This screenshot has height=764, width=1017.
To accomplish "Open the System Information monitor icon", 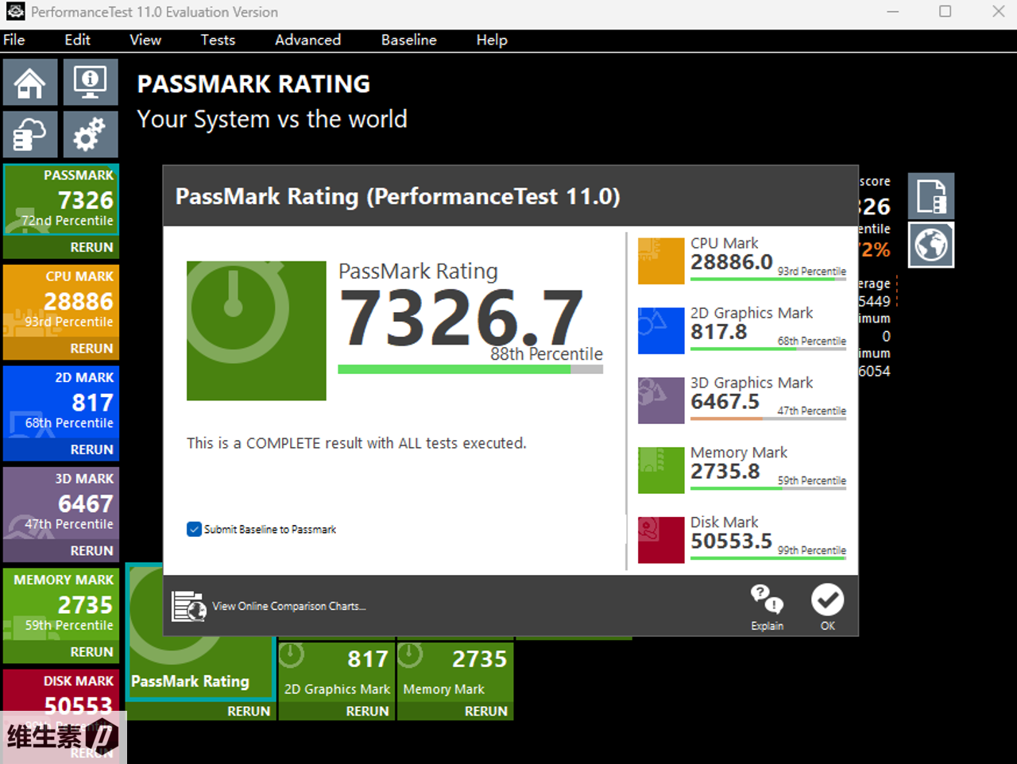I will (91, 83).
